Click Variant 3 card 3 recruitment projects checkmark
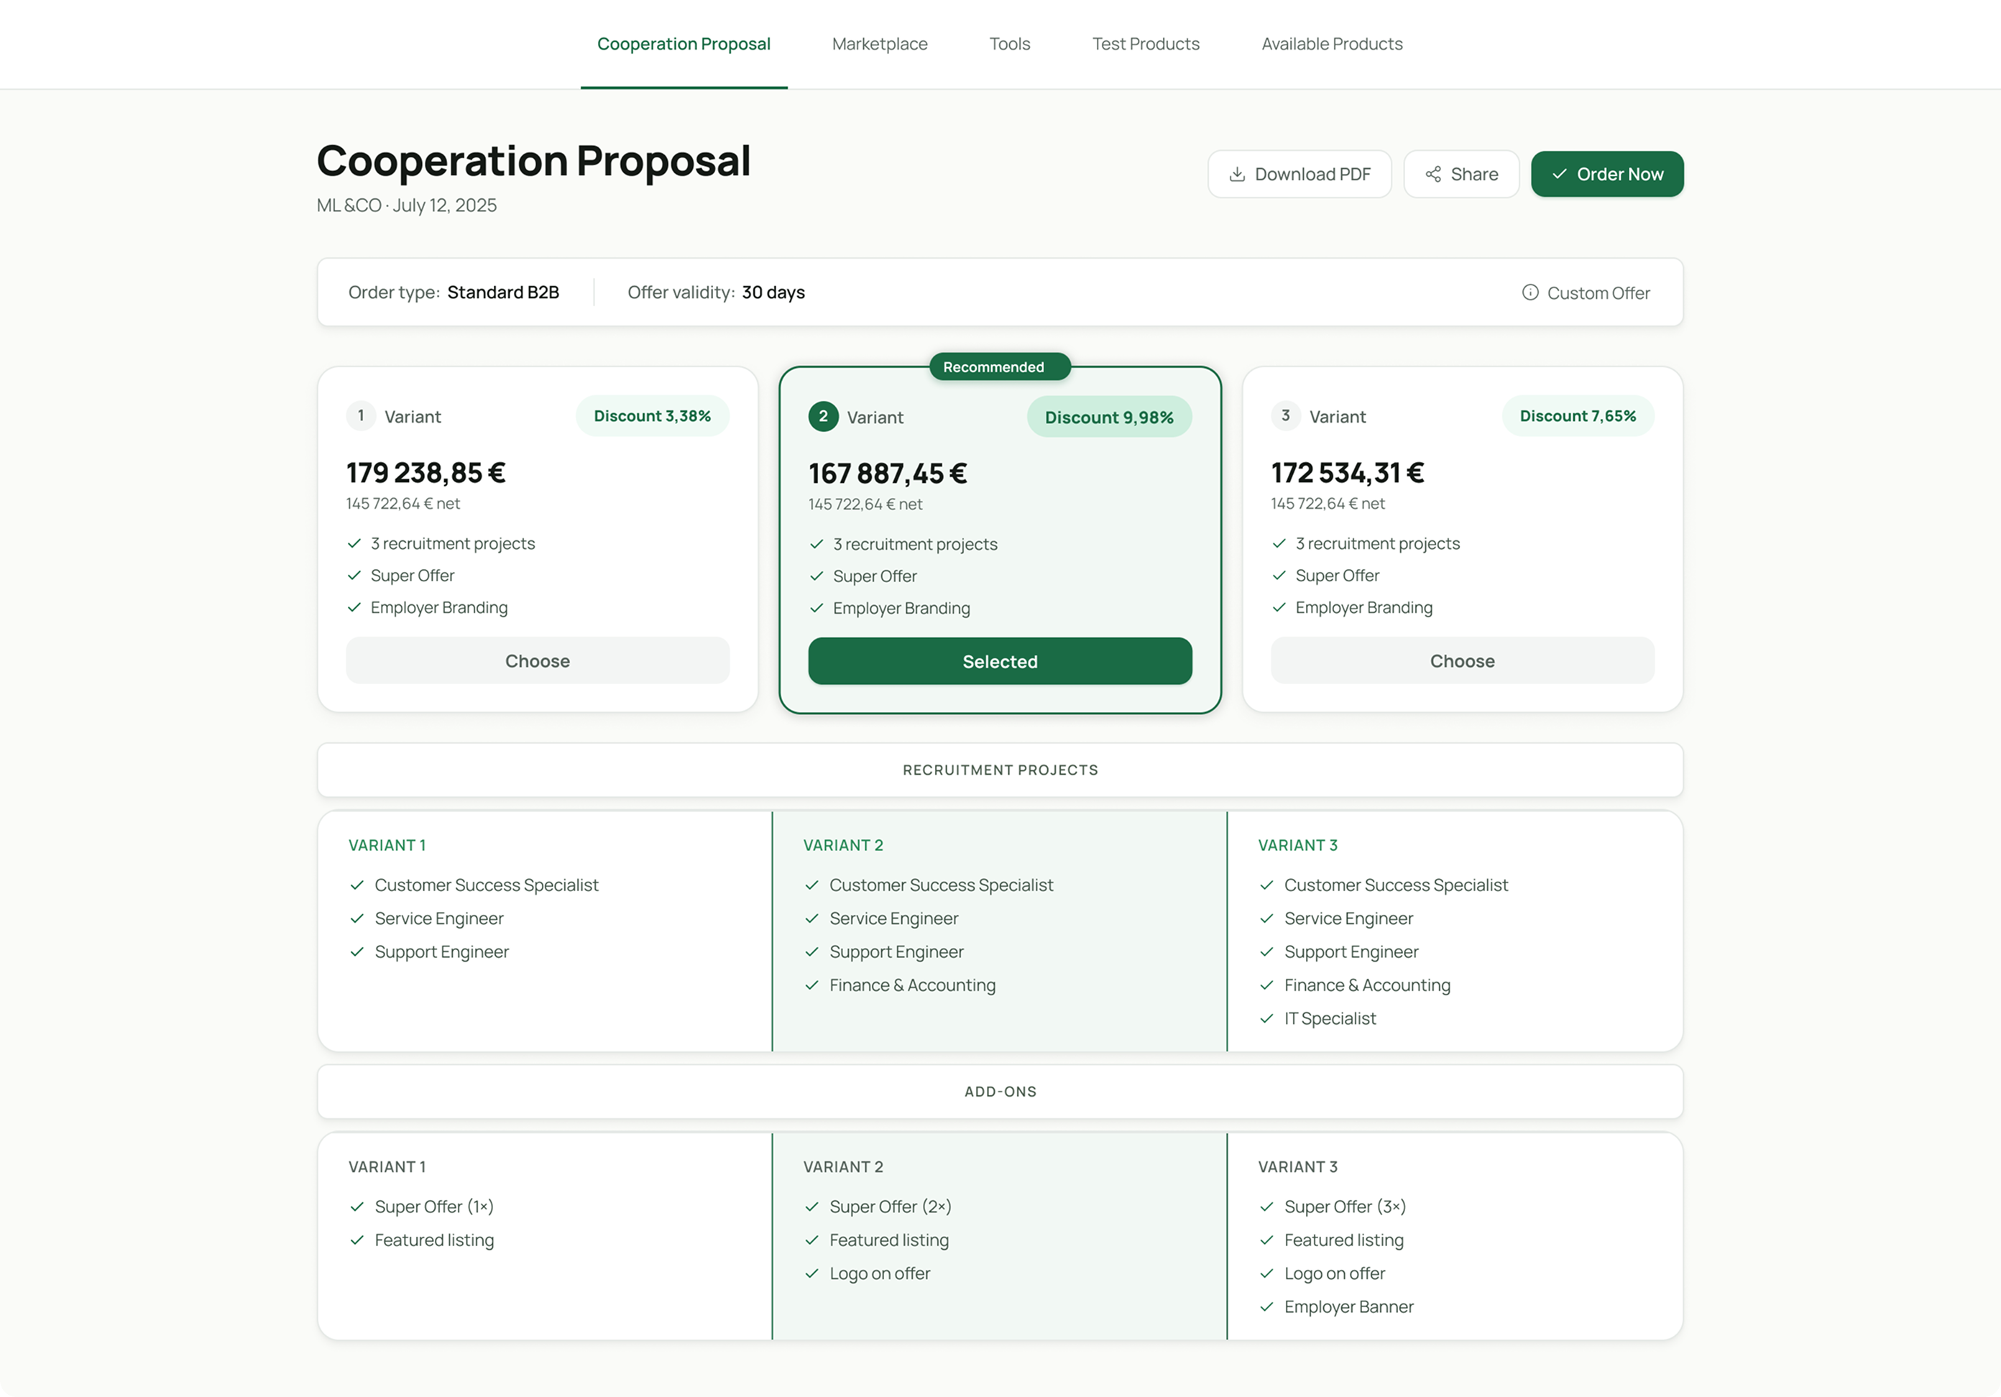The height and width of the screenshot is (1397, 2001). pyautogui.click(x=1279, y=543)
